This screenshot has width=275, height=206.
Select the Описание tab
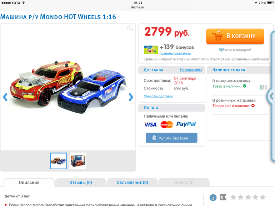click(x=29, y=182)
